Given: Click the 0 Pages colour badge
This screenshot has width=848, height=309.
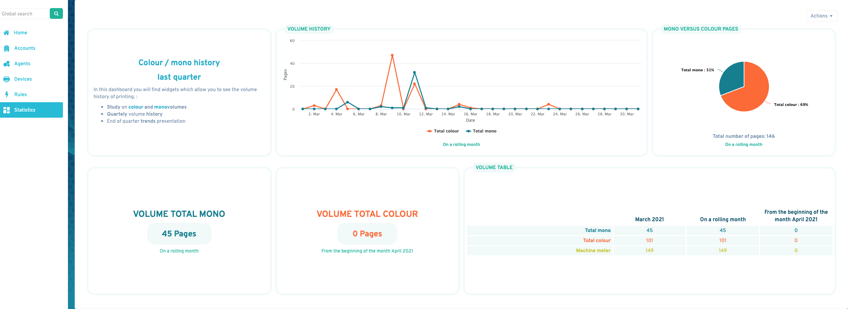Looking at the screenshot, I should coord(367,234).
